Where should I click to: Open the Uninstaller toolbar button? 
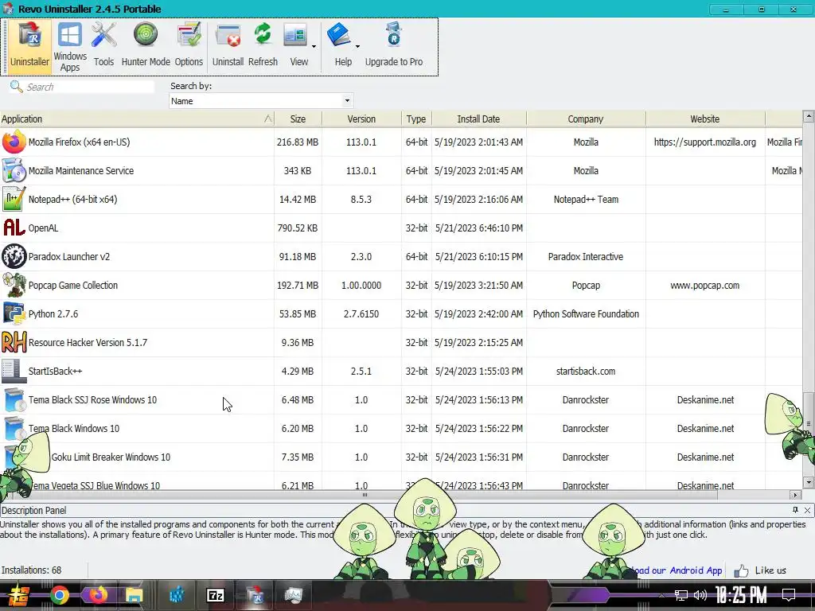pyautogui.click(x=29, y=46)
